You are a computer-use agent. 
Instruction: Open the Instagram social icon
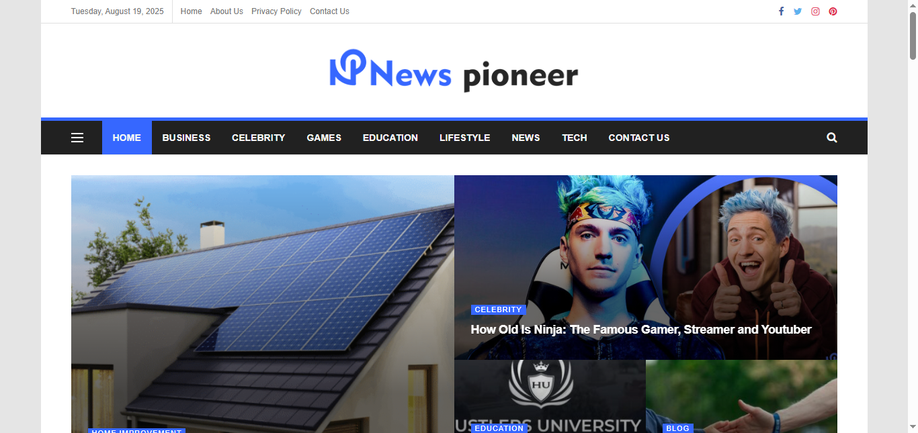click(815, 11)
